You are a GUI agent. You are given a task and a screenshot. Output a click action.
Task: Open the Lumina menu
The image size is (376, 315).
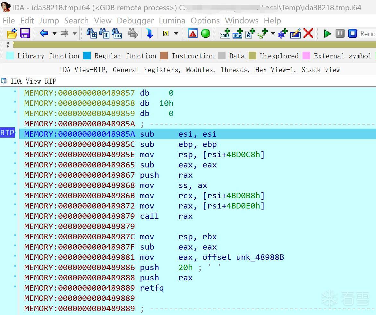tap(172, 21)
